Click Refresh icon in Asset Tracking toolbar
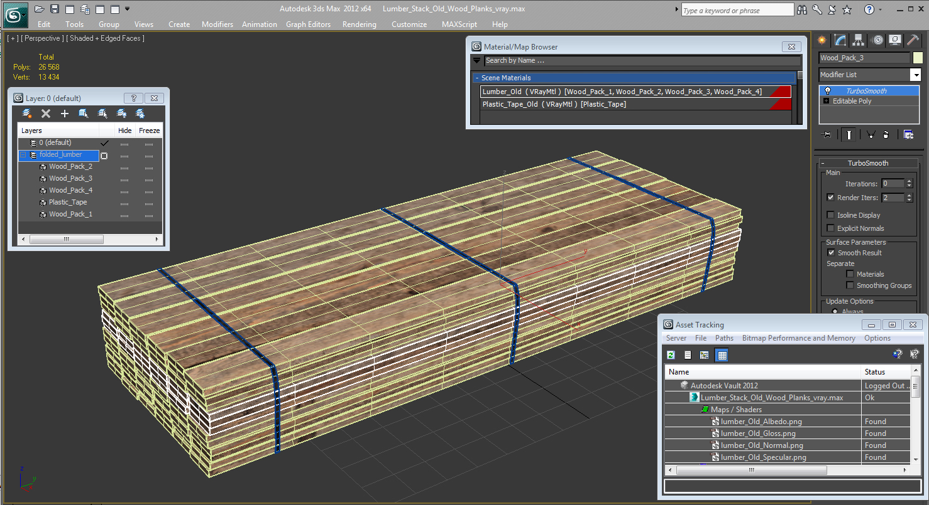This screenshot has width=929, height=505. pos(671,355)
